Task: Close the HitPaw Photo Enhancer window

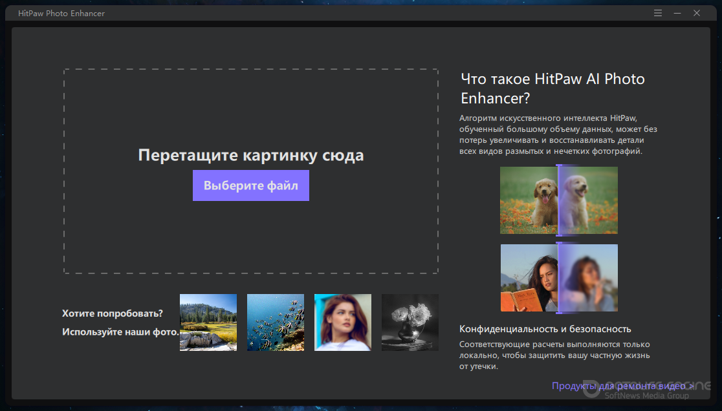Action: point(697,13)
